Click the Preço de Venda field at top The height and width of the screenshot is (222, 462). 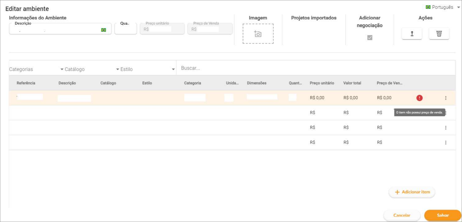coord(210,29)
